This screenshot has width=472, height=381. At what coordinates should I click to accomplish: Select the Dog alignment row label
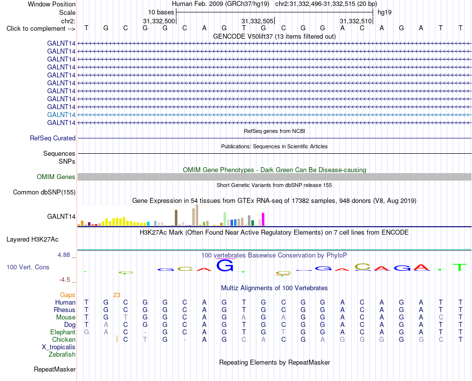pyautogui.click(x=70, y=325)
